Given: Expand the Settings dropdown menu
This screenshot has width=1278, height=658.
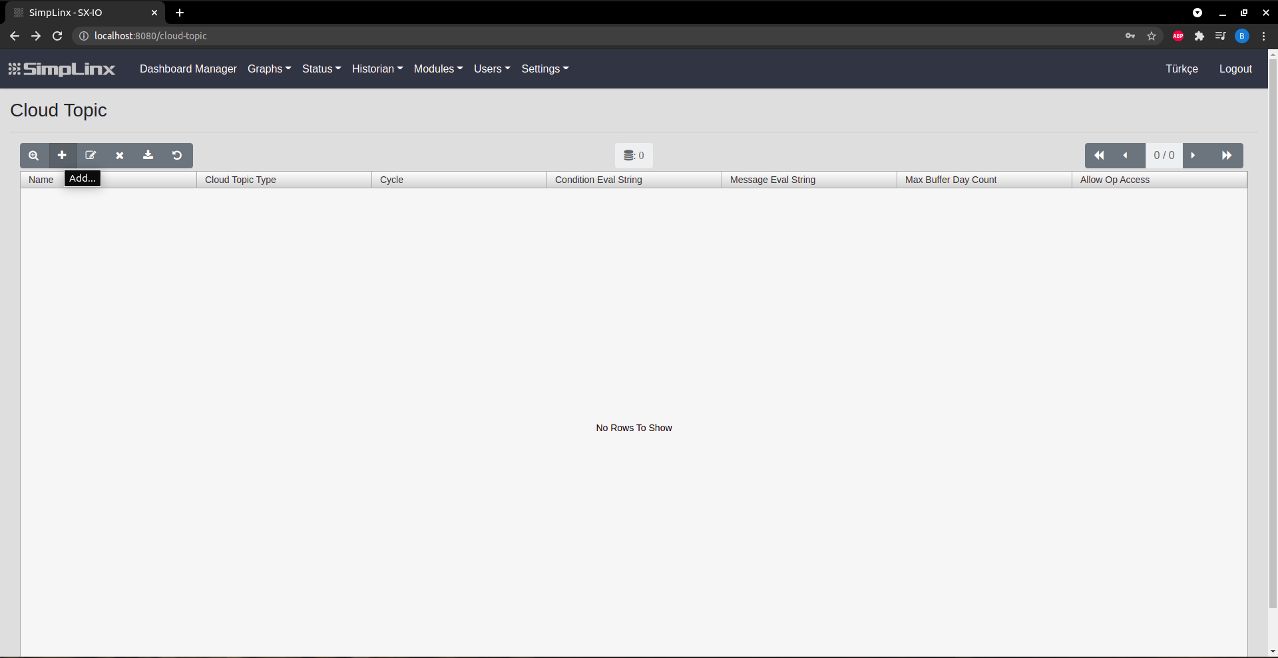Looking at the screenshot, I should click(545, 69).
